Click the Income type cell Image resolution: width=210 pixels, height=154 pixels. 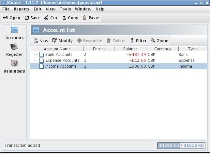(x=185, y=66)
